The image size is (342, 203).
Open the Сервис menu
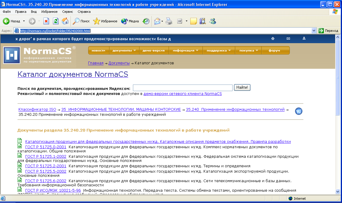(x=68, y=12)
